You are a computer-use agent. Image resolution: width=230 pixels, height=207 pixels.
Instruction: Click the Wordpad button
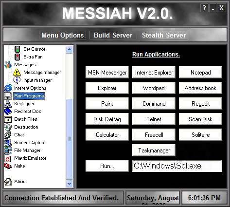pyautogui.click(x=154, y=88)
